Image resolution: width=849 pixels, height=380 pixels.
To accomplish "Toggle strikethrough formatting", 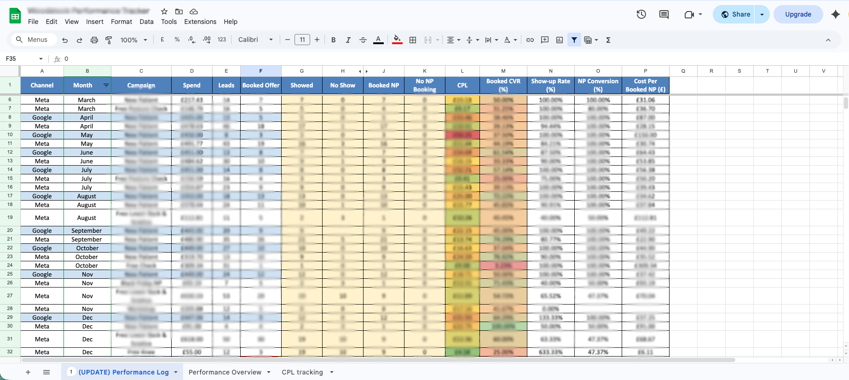I will pyautogui.click(x=363, y=40).
